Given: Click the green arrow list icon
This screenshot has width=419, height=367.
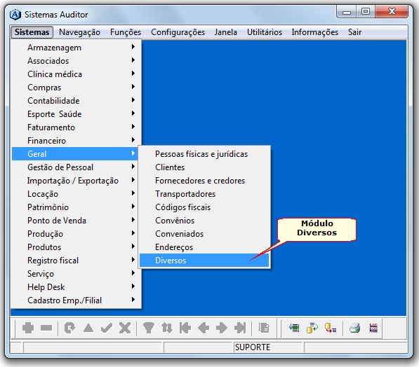Looking at the screenshot, I should click(x=294, y=328).
